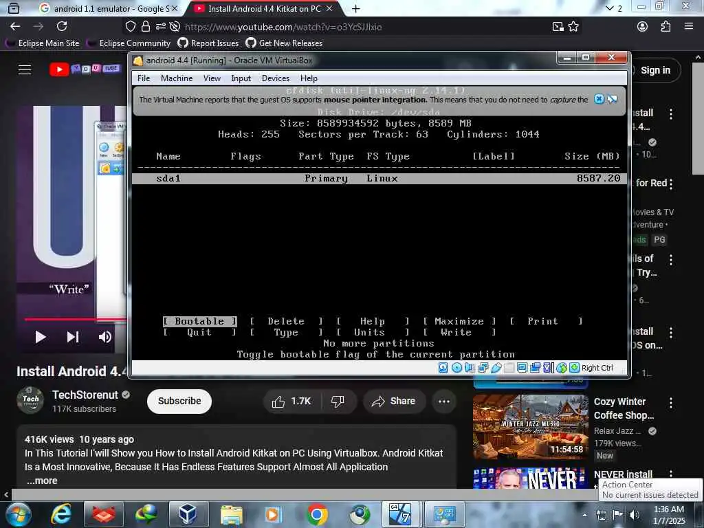Play the paused YouTube video
This screenshot has height=528, width=704.
coord(41,337)
